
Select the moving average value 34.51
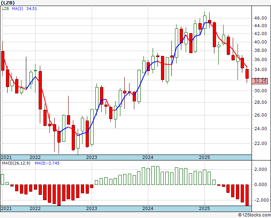click(x=31, y=9)
